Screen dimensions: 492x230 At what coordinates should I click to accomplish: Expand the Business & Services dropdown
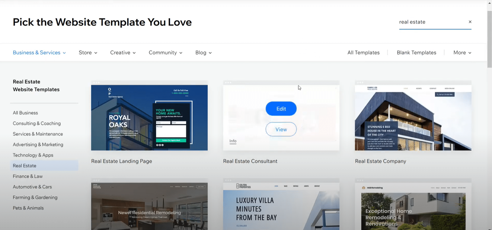click(39, 53)
